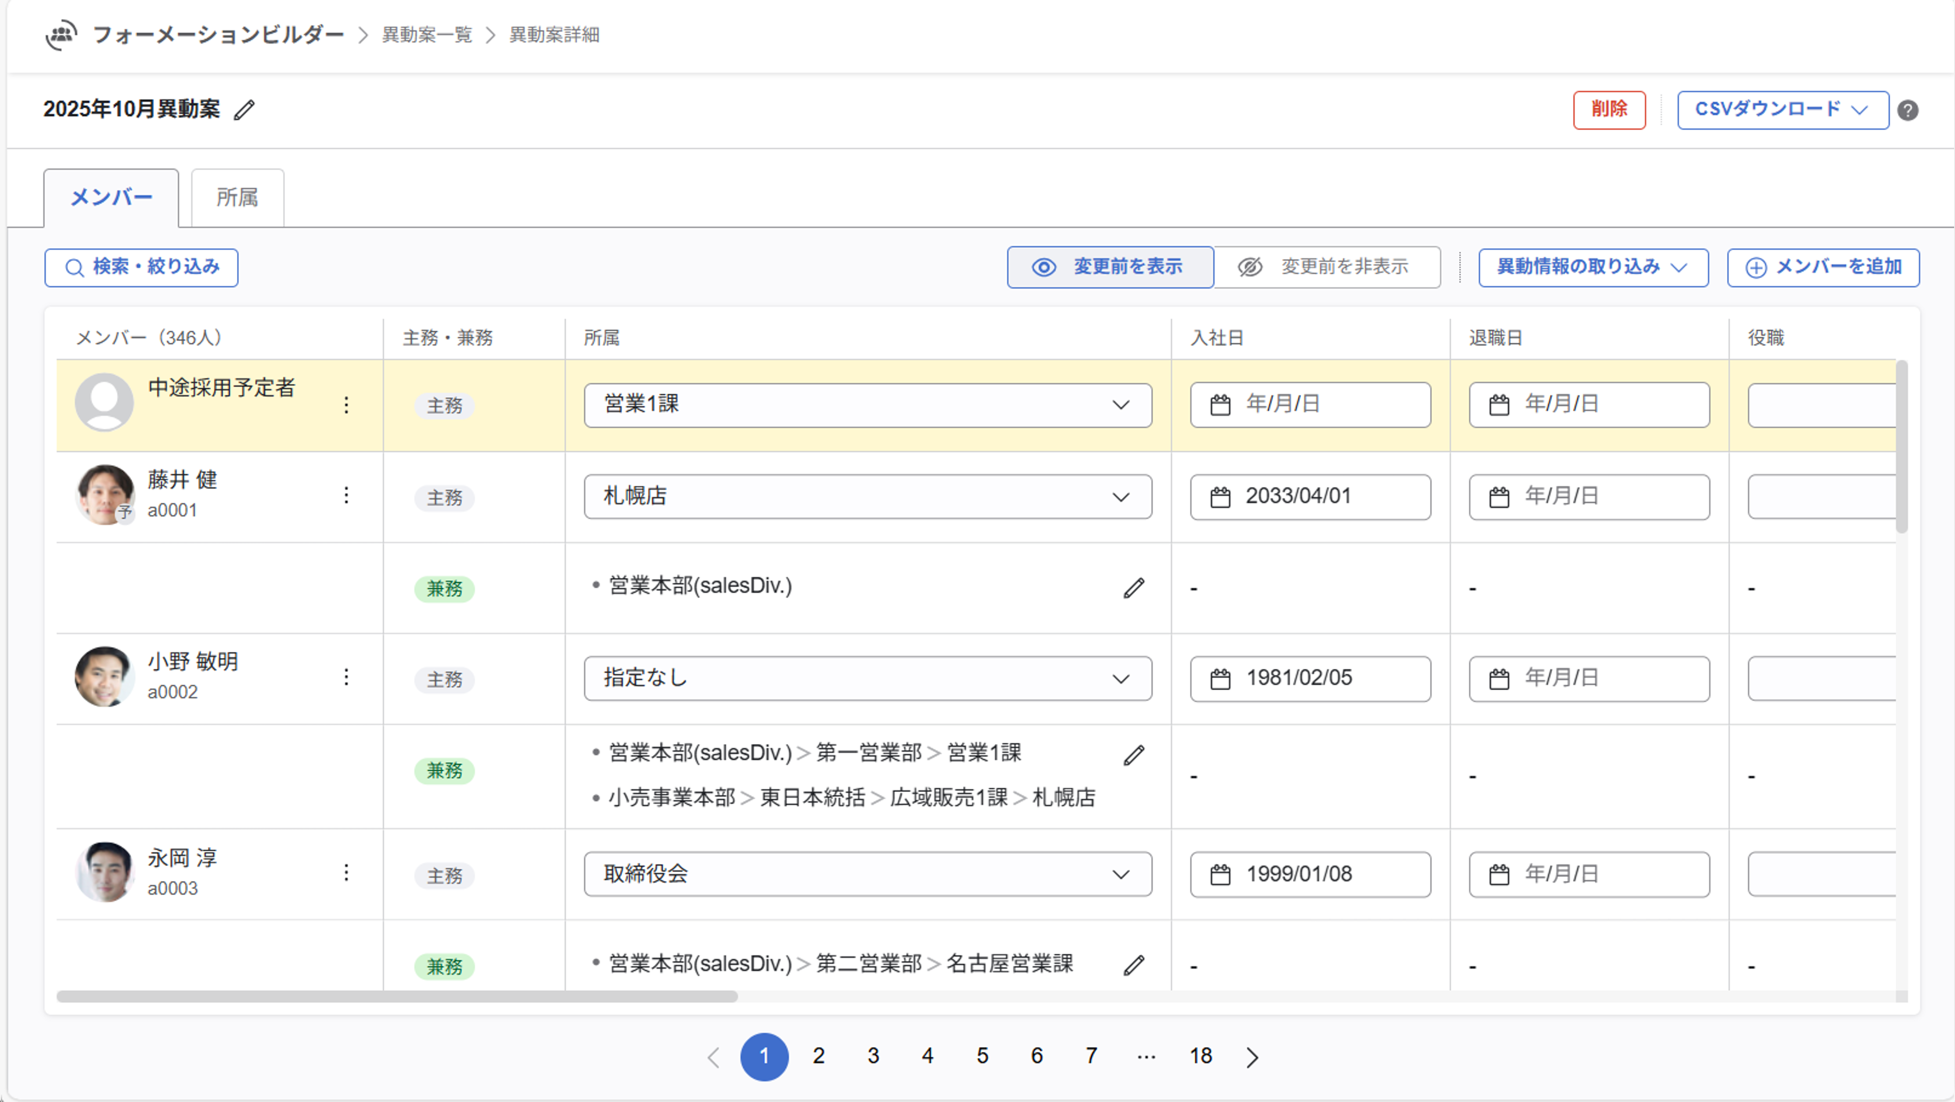Click the calendar icon in 2033/04/01 field
The image size is (1955, 1102).
pos(1220,497)
